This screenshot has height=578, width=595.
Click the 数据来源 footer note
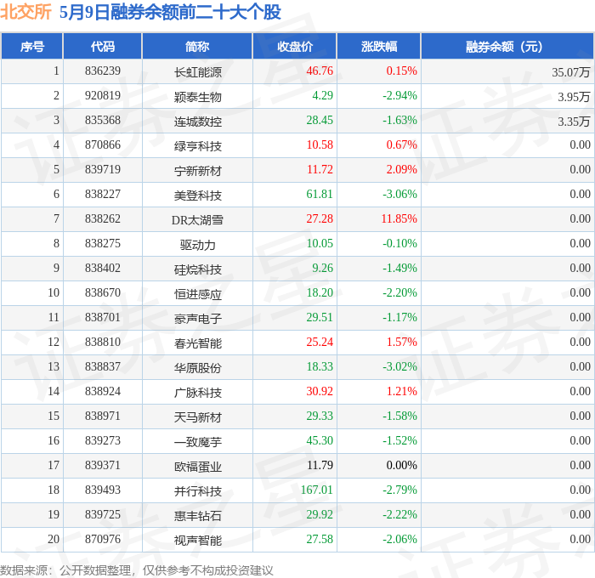click(137, 570)
